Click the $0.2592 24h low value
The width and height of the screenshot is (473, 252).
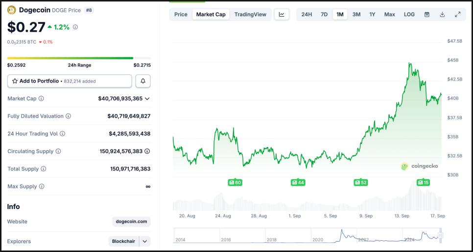pyautogui.click(x=16, y=65)
